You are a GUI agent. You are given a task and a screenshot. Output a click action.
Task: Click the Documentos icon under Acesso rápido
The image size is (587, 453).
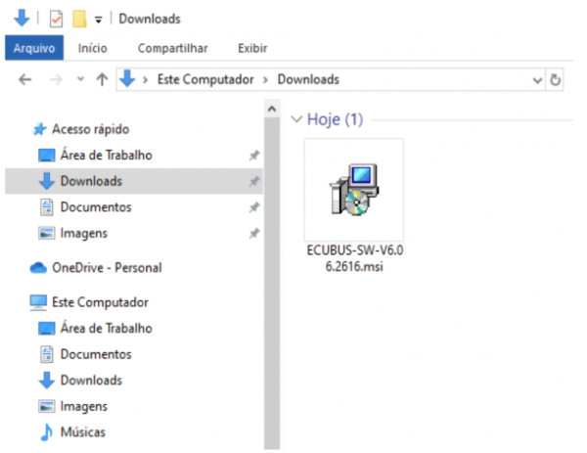(46, 207)
